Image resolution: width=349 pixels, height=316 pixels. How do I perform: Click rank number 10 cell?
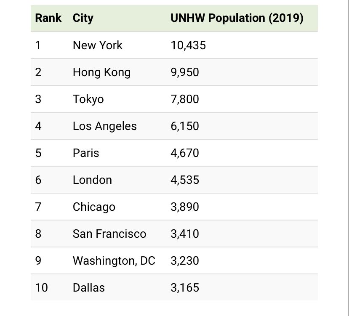41,287
